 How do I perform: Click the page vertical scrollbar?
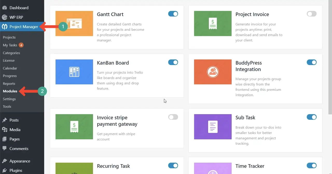pos(330,57)
